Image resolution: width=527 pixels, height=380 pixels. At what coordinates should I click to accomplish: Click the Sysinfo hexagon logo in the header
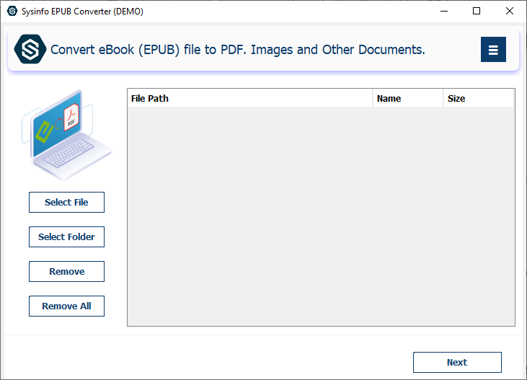click(30, 50)
